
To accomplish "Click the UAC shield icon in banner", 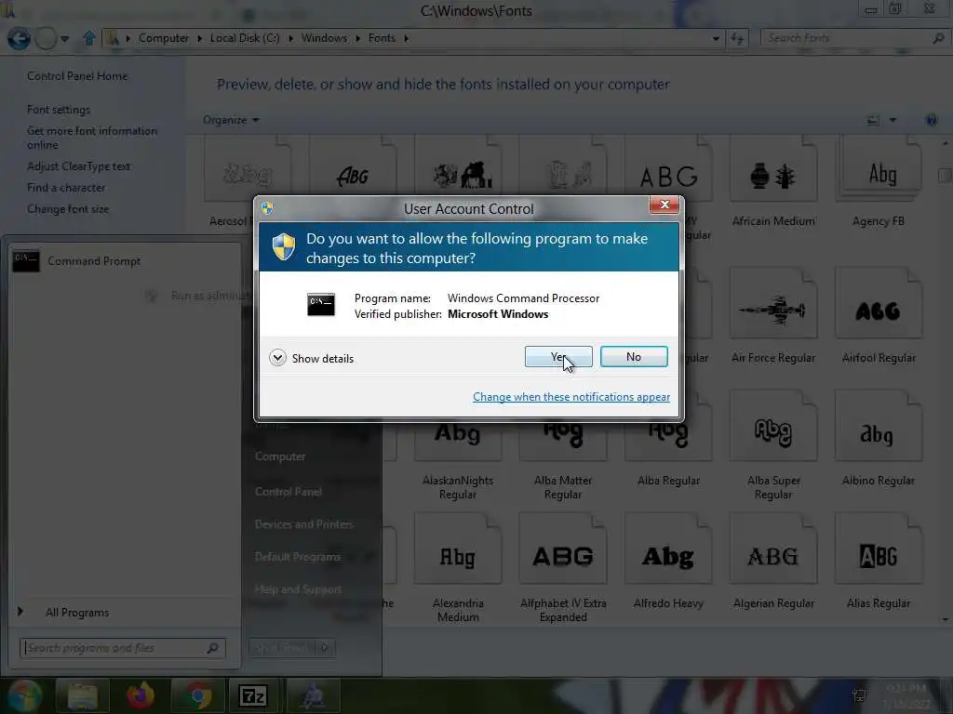I will click(283, 246).
